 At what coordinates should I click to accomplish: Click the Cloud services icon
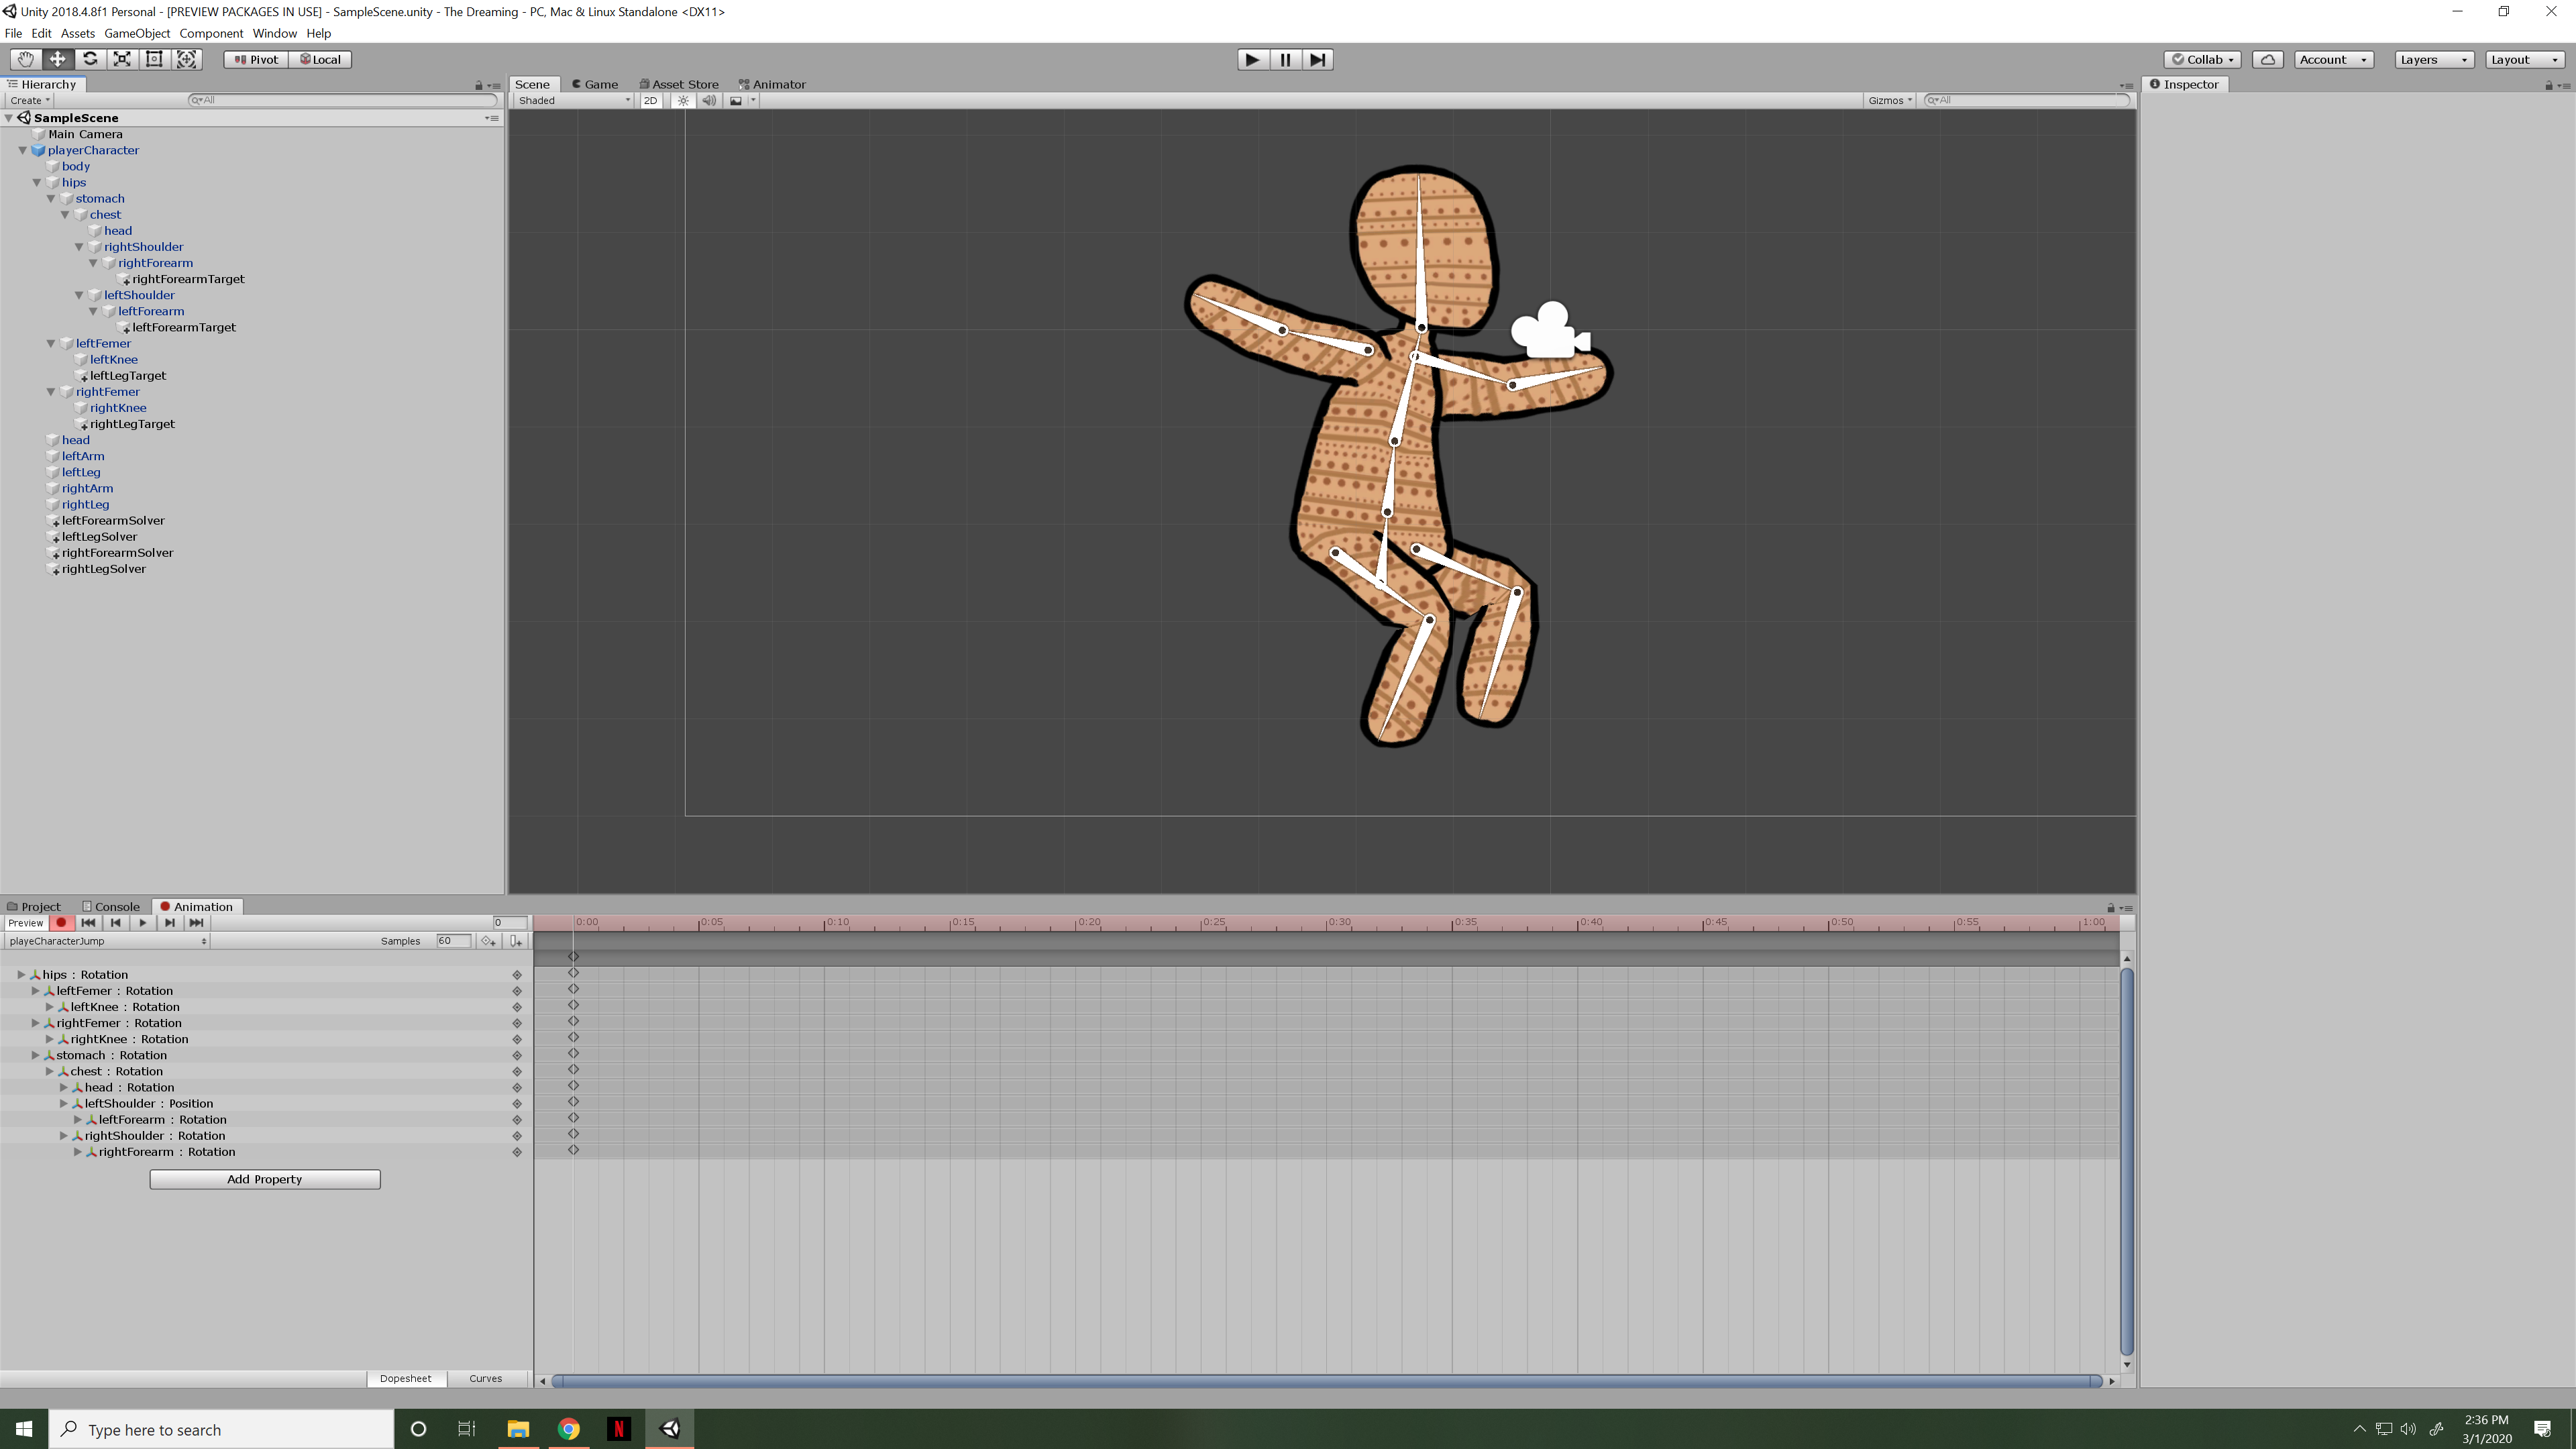tap(2267, 59)
